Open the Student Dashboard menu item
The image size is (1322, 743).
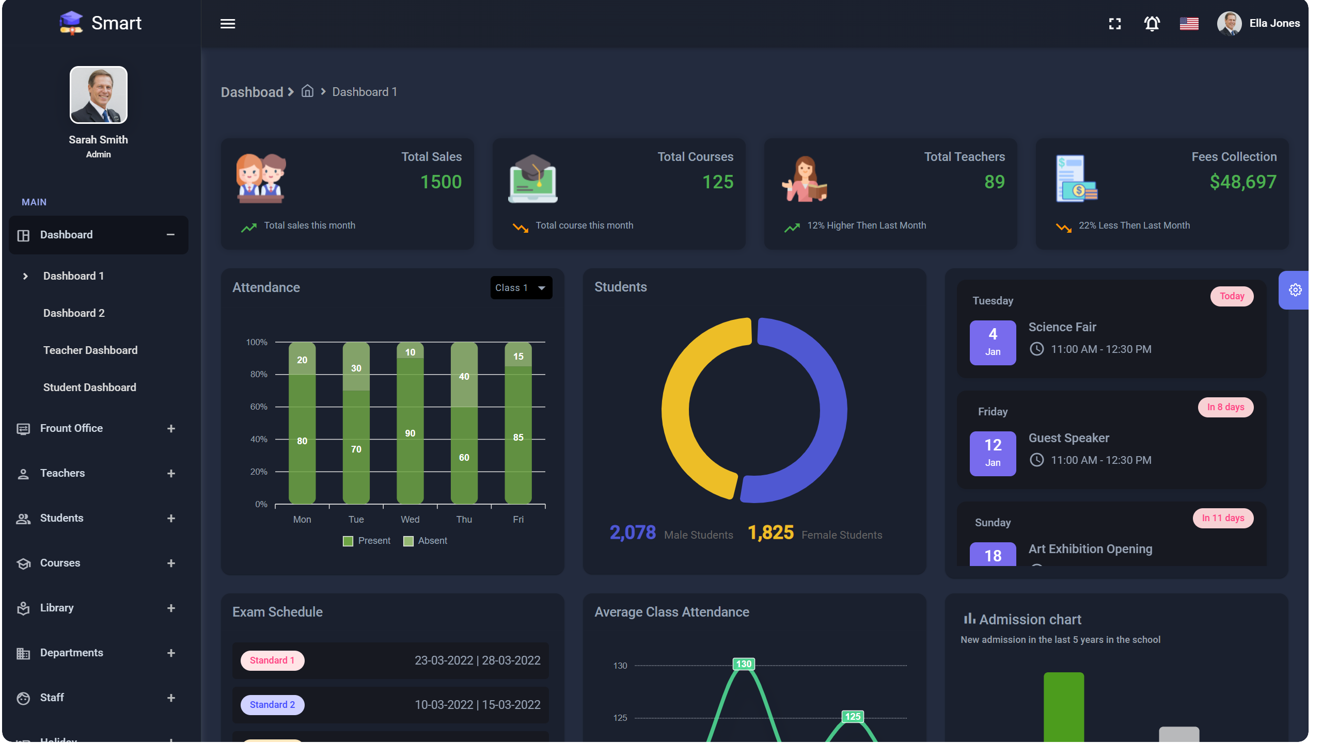(89, 387)
